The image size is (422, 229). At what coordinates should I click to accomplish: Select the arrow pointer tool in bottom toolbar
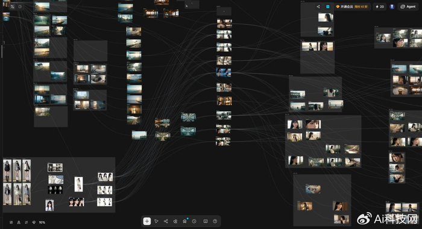pyautogui.click(x=156, y=221)
